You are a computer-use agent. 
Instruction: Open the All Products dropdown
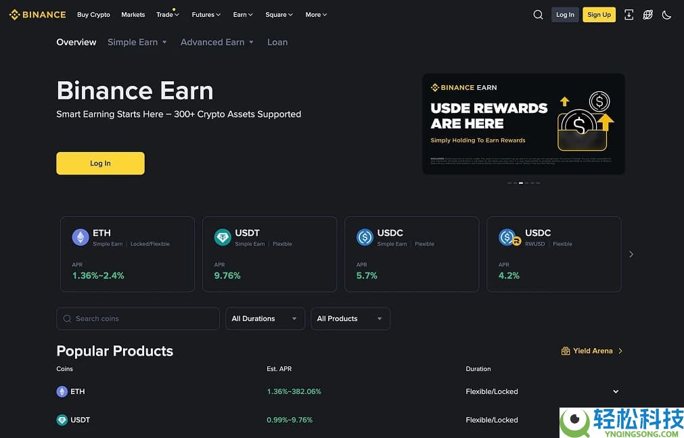point(350,318)
